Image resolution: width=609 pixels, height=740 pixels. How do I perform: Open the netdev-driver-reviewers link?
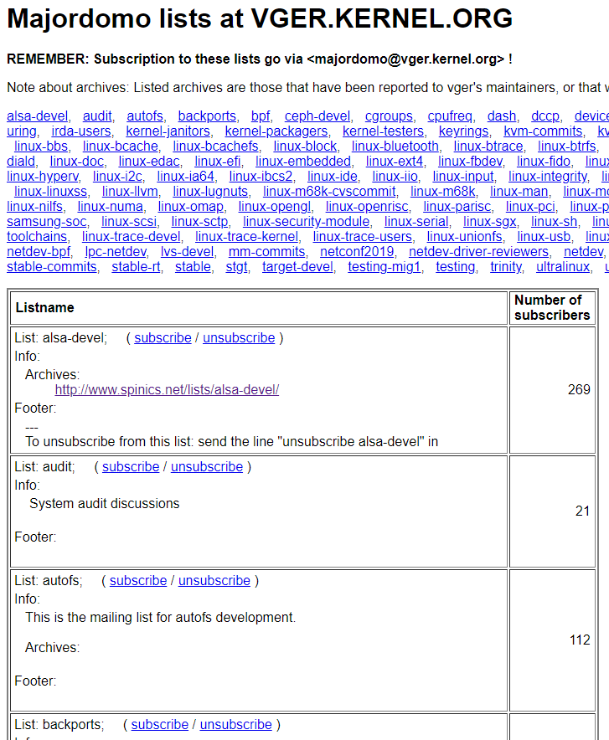click(478, 252)
